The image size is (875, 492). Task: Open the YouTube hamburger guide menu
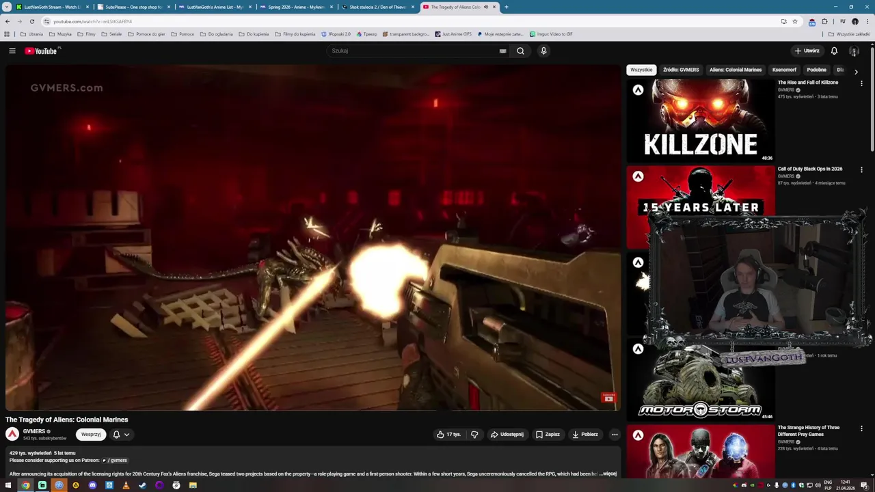(12, 51)
